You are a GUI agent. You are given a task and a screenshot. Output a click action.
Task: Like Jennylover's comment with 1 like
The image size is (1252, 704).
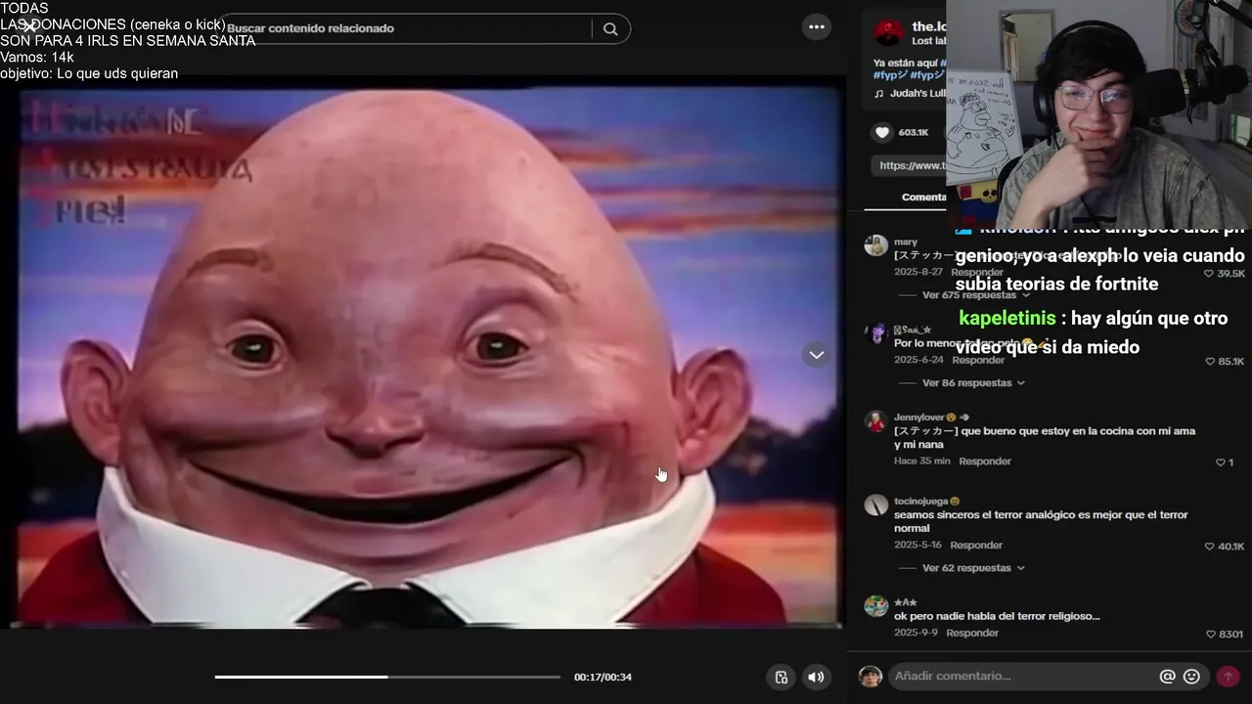[1220, 462]
